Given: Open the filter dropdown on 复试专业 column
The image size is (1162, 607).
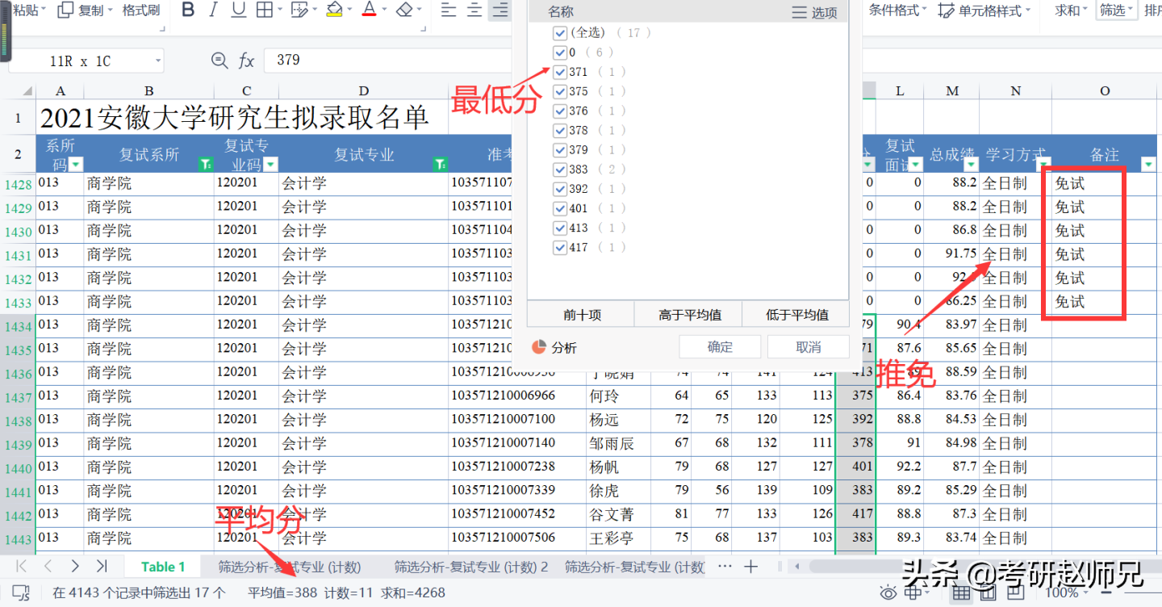Looking at the screenshot, I should click(440, 163).
